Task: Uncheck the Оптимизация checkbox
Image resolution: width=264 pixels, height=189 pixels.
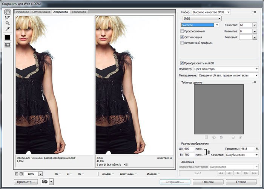Action: pyautogui.click(x=183, y=37)
